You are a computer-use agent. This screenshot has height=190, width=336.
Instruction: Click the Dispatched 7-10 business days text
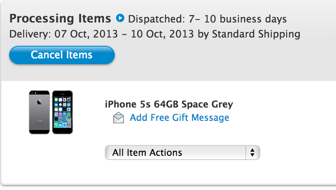[x=207, y=19]
